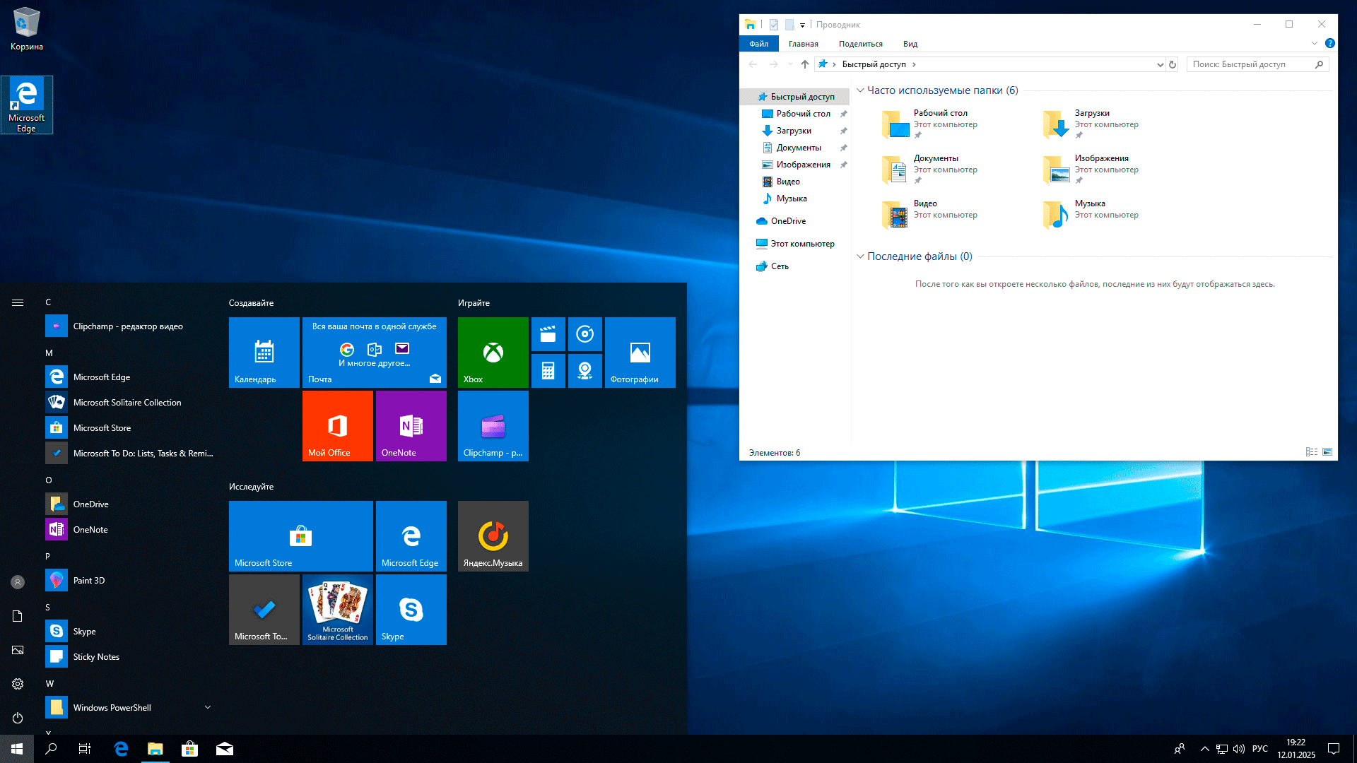Click the Explorer refresh button

[1173, 64]
